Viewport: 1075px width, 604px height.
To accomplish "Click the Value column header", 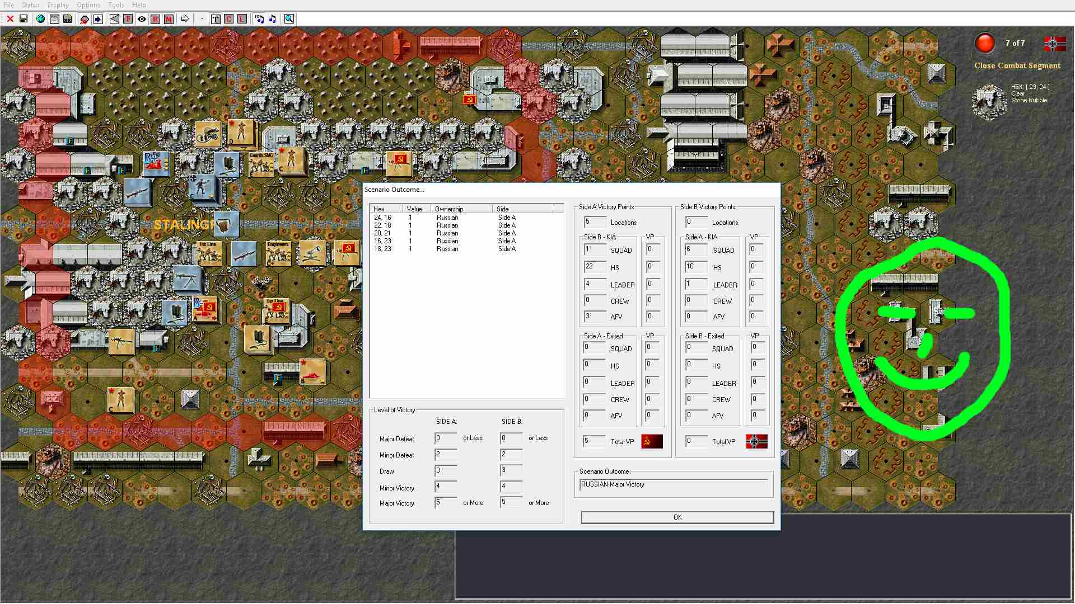I will tap(417, 209).
